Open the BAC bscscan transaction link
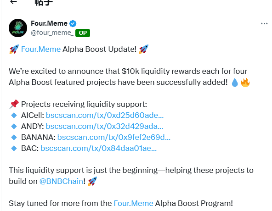Image resolution: width=272 pixels, height=211 pixels. coord(98,148)
